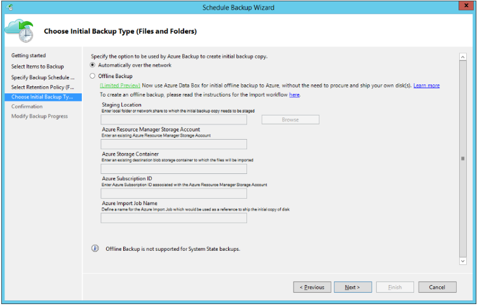
Task: Select Choose Initial Backup Type step
Action: pos(43,97)
